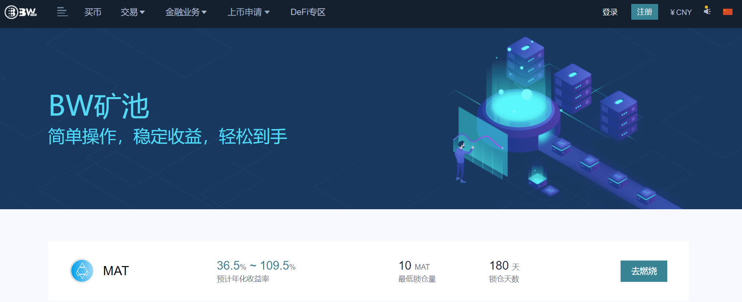Click the MAT coin name text
The width and height of the screenshot is (742, 302).
click(116, 271)
